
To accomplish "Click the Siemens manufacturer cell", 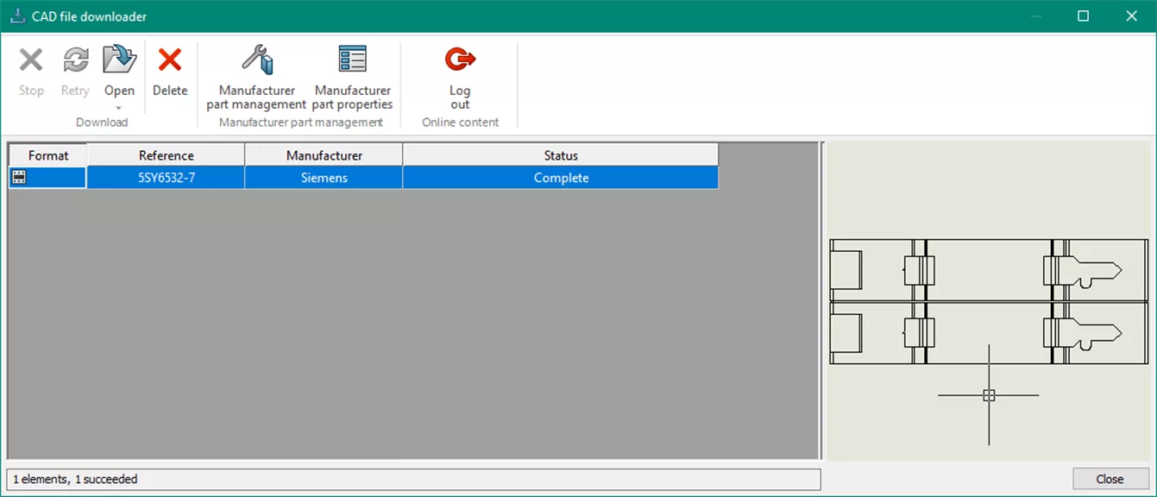I will pyautogui.click(x=323, y=177).
